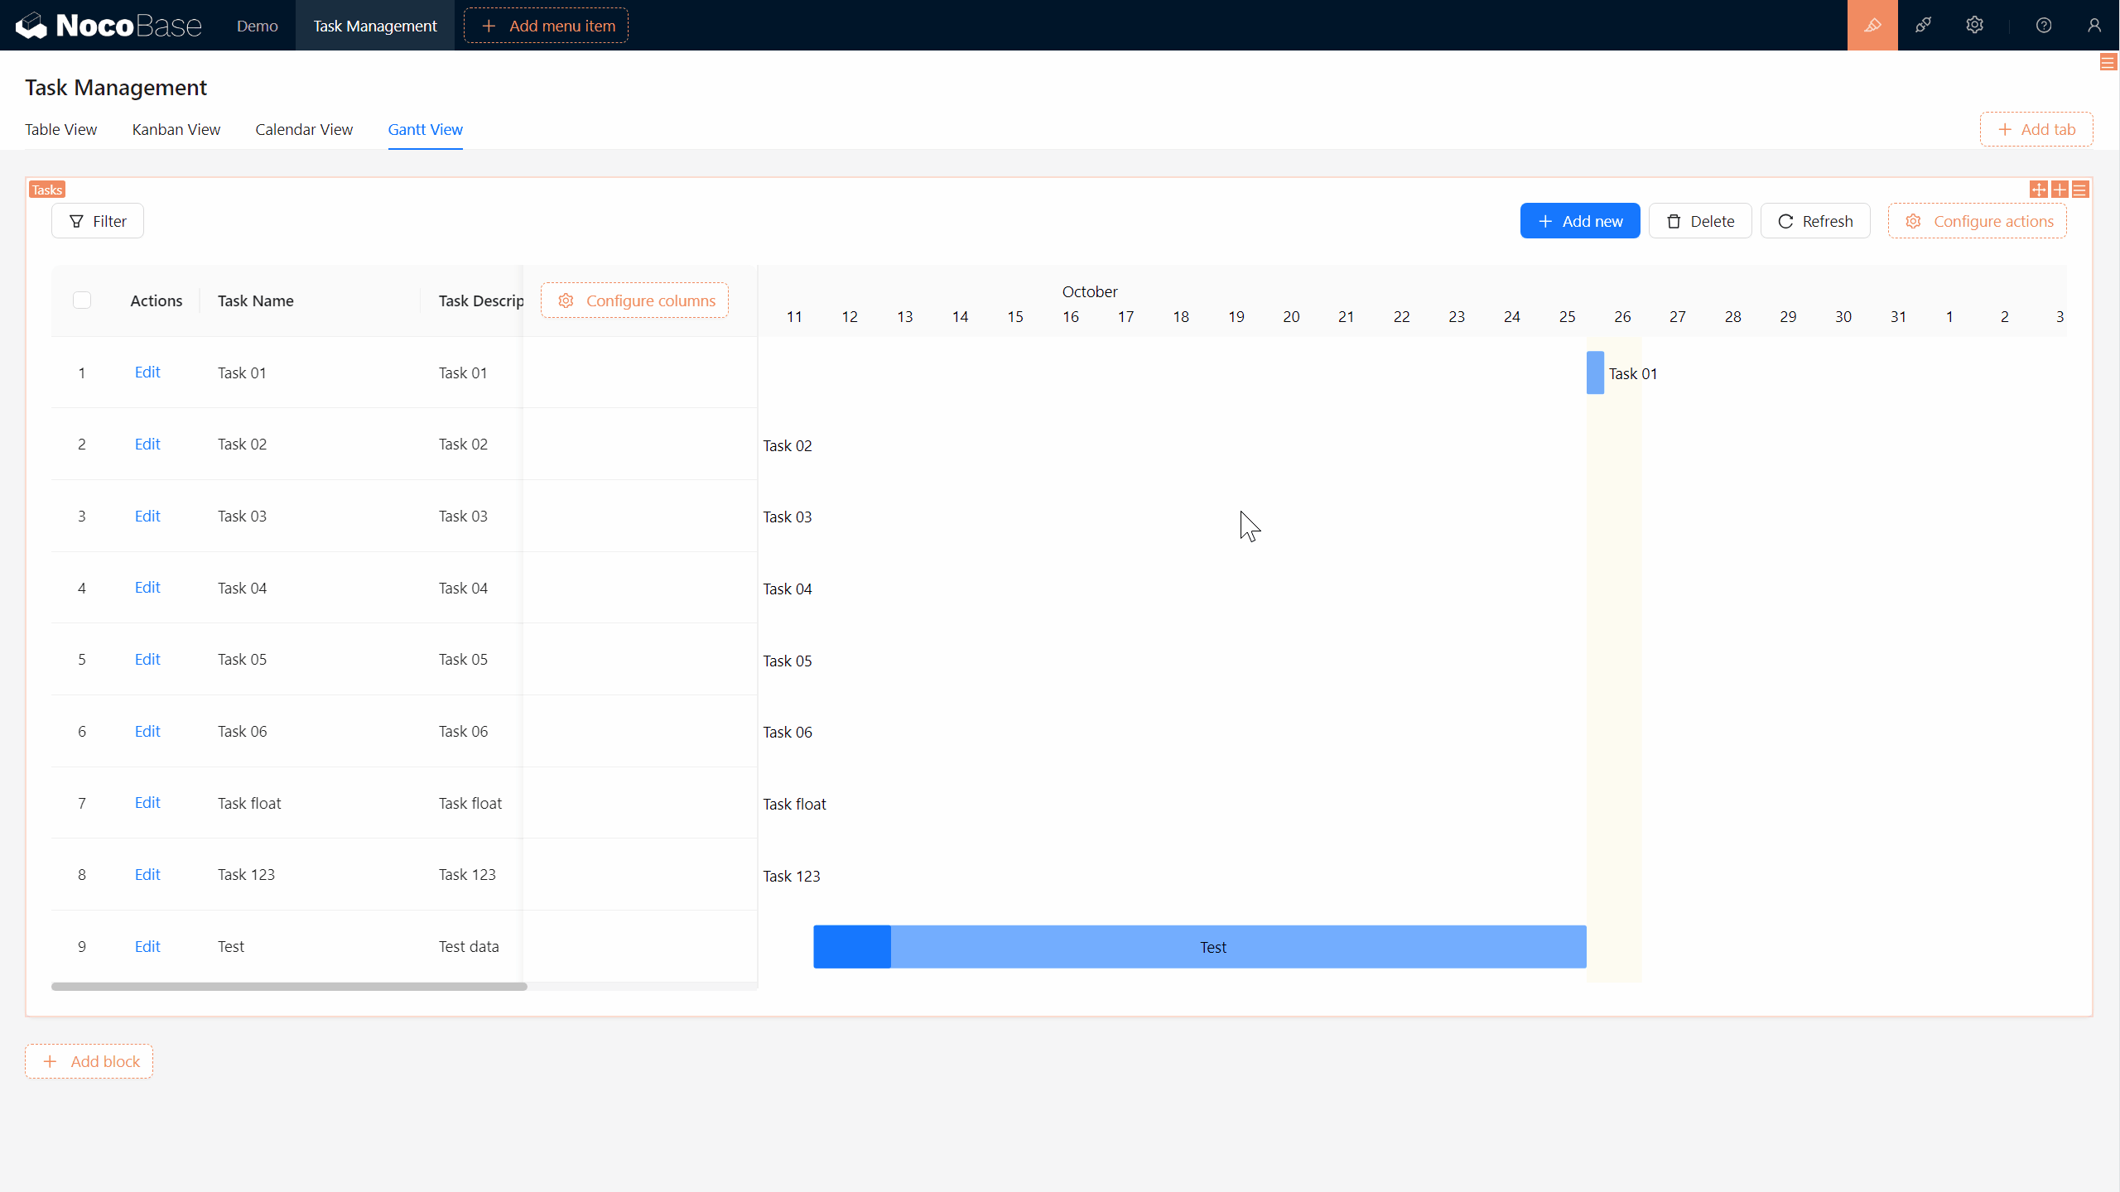This screenshot has height=1192, width=2120.
Task: Edit Task 04 row
Action: click(x=147, y=588)
